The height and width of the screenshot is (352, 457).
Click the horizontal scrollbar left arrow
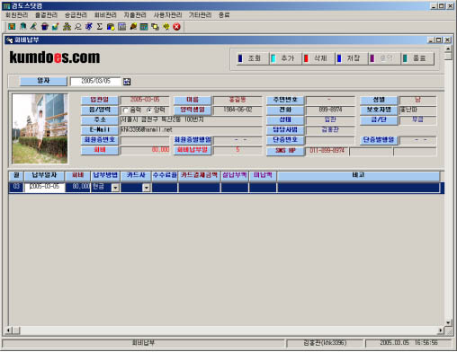8,330
